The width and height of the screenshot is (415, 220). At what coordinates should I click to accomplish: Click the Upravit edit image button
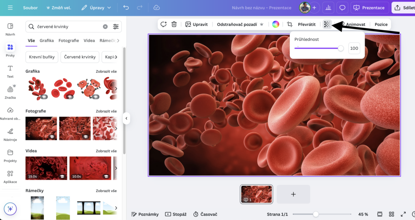click(x=197, y=24)
